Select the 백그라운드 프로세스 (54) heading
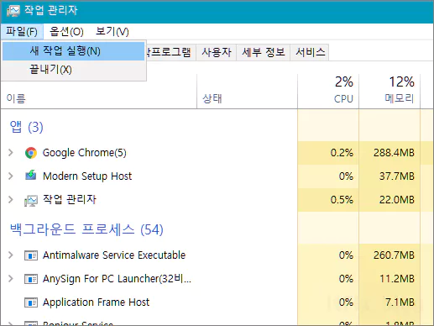The height and width of the screenshot is (326, 434). click(x=86, y=229)
